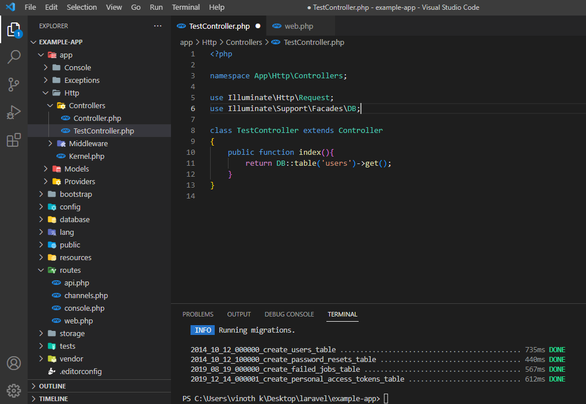Open the Manage gear icon

pos(14,390)
